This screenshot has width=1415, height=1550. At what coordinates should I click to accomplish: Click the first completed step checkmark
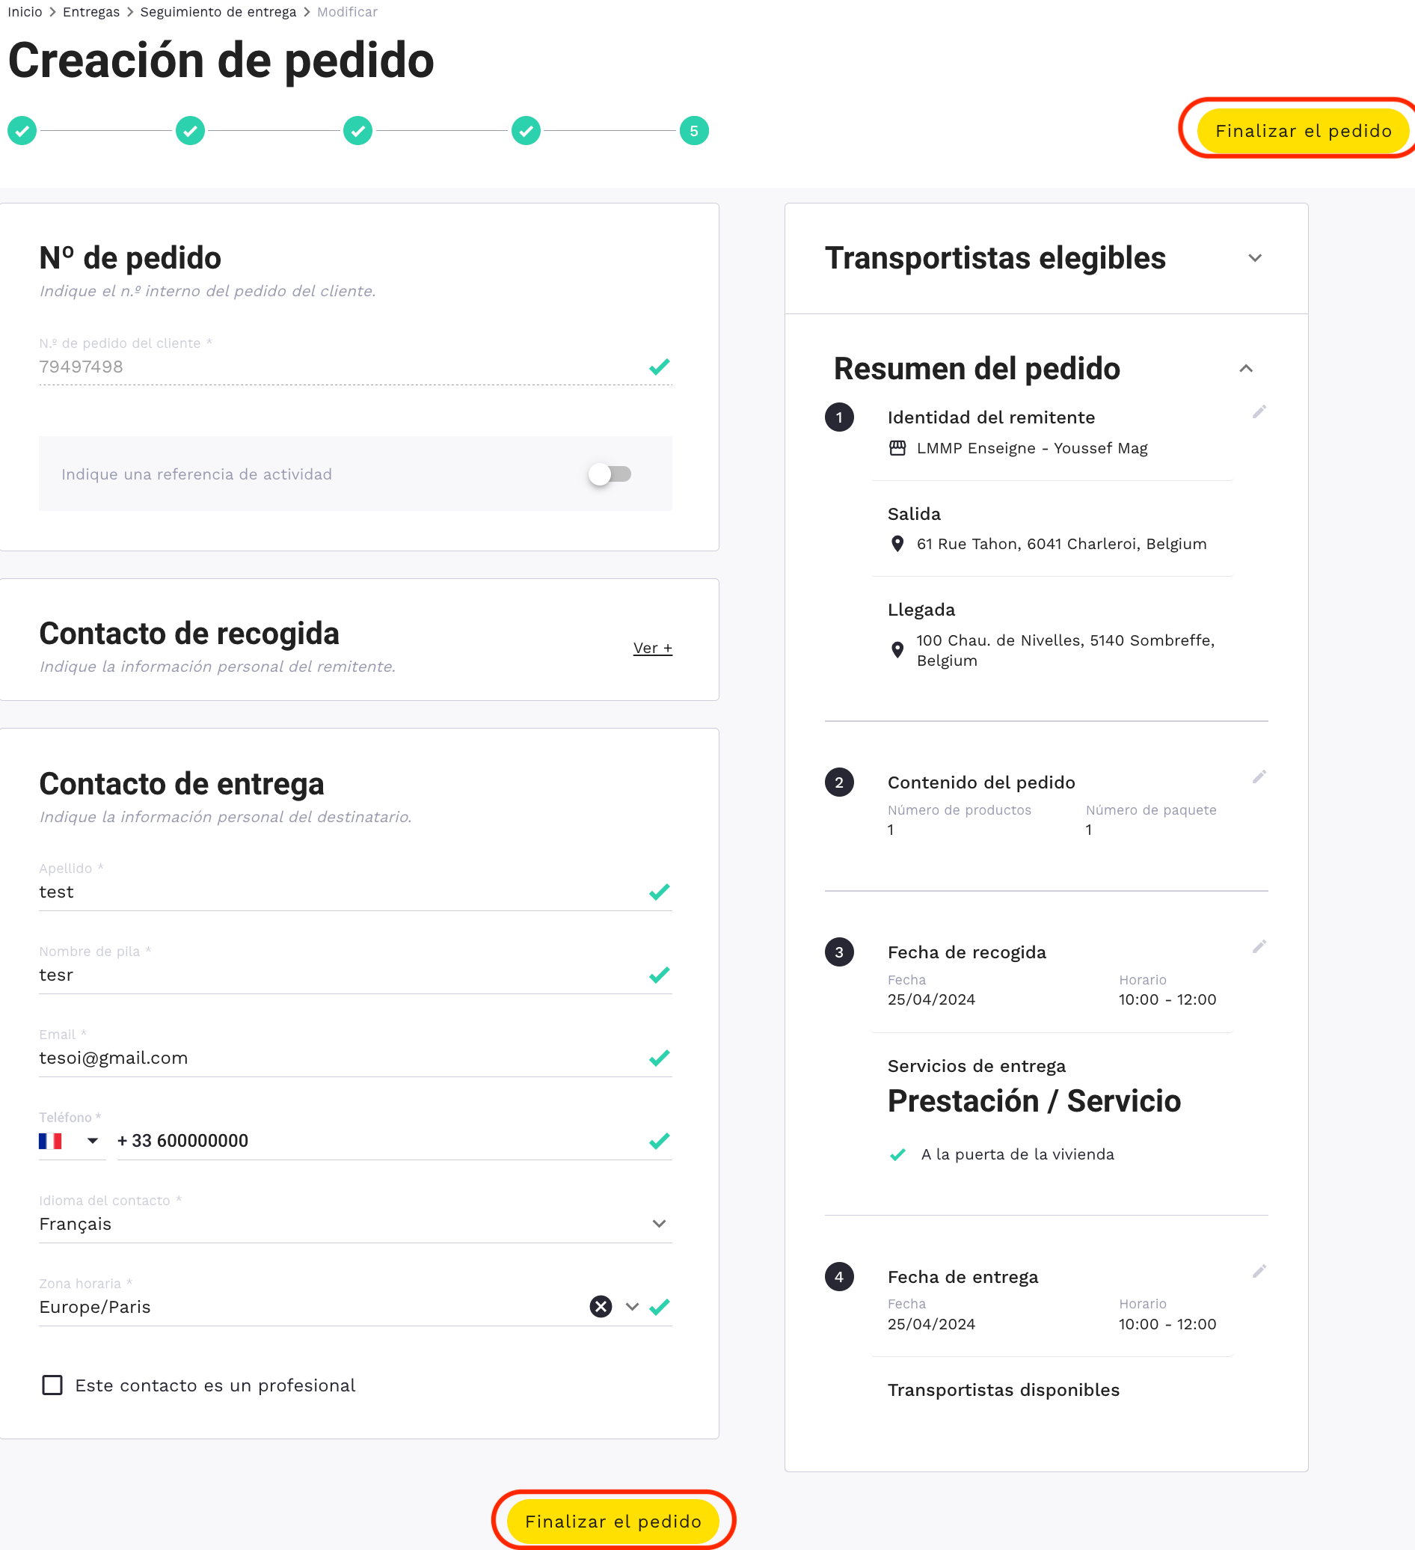click(x=22, y=132)
